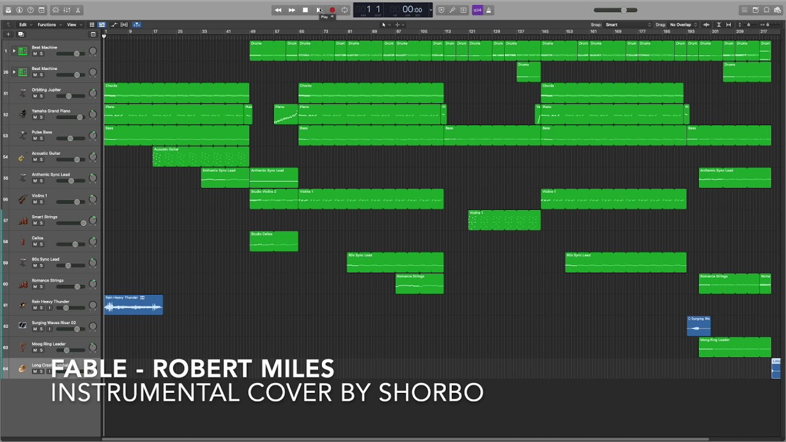Viewport: 786px width, 442px height.
Task: Solo the Acoustic Guitar track
Action: [x=41, y=160]
